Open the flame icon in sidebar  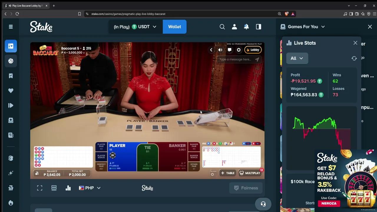click(x=11, y=203)
